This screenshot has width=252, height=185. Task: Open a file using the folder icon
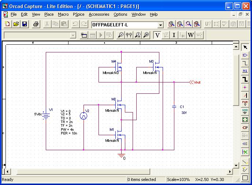[x=16, y=24]
